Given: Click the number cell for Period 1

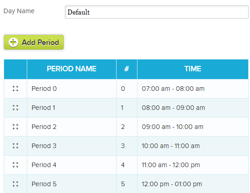Looking at the screenshot, I should 127,108.
